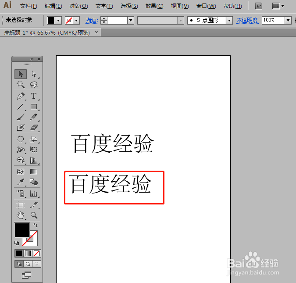Select the Eraser tool
The height and width of the screenshot is (283, 296).
(34, 128)
